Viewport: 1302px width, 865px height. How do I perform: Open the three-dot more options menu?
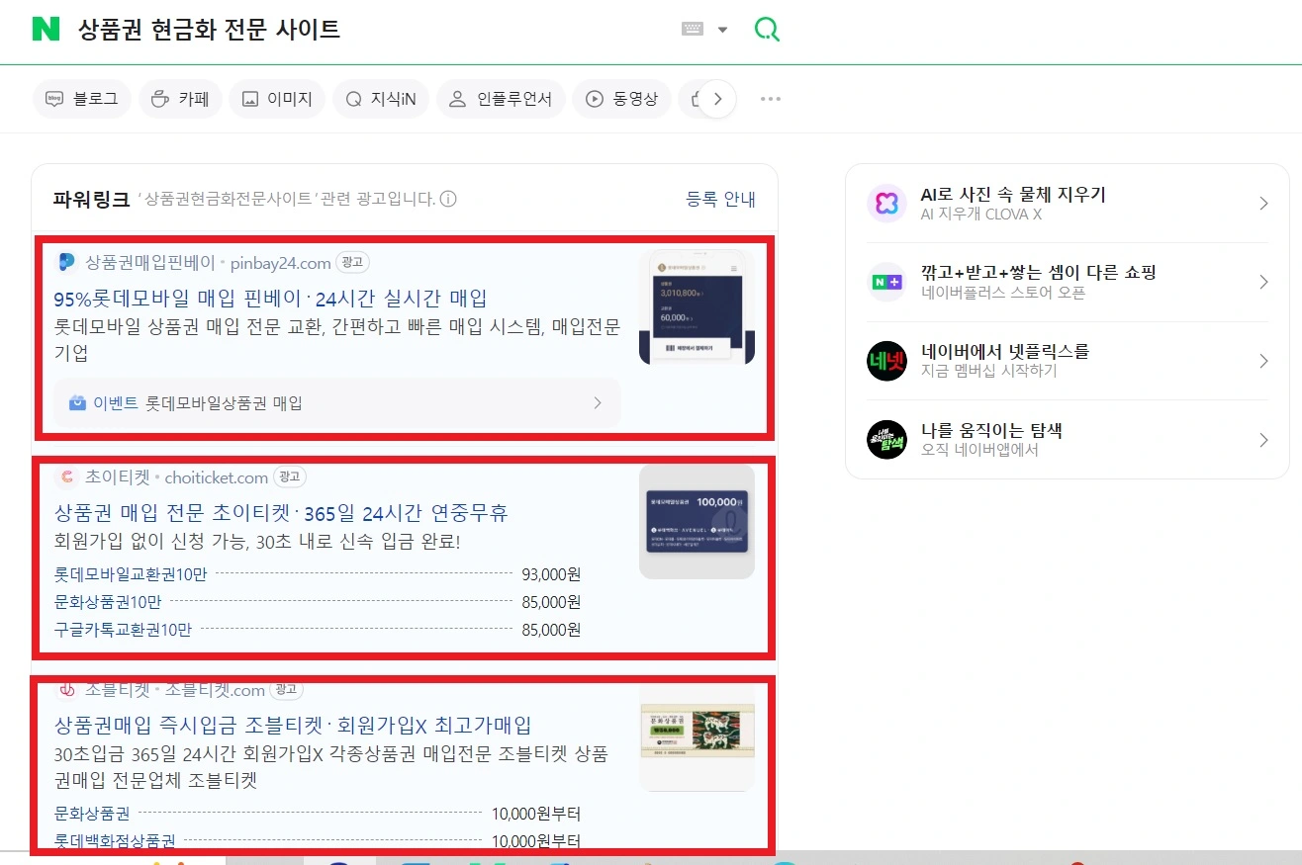(771, 99)
